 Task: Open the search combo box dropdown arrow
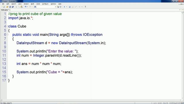55,7
